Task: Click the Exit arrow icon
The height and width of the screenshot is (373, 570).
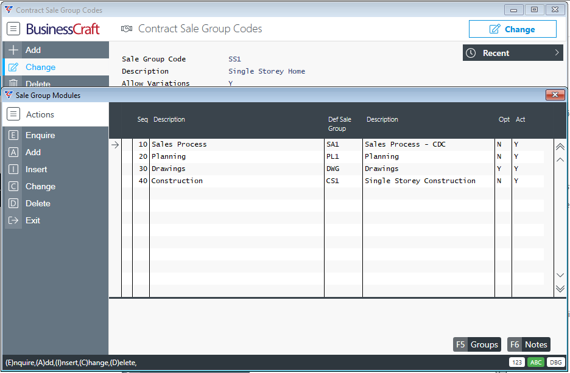Action: (x=13, y=220)
